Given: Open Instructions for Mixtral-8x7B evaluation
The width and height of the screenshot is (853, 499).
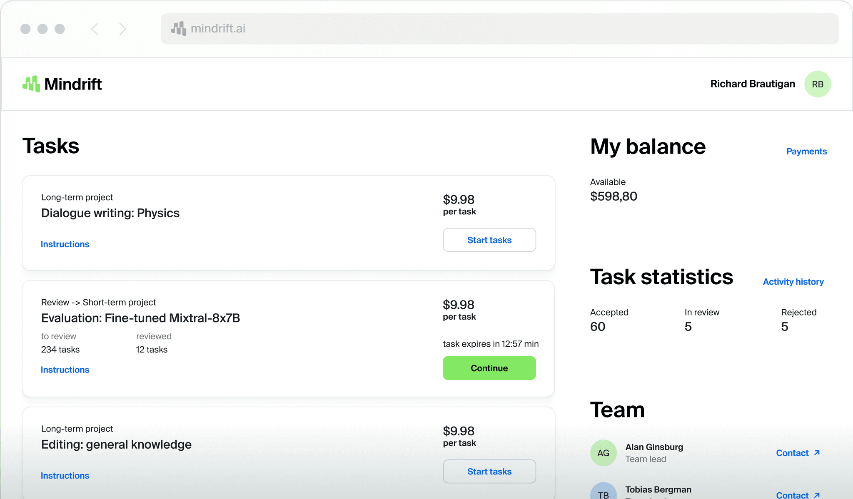Looking at the screenshot, I should [65, 370].
